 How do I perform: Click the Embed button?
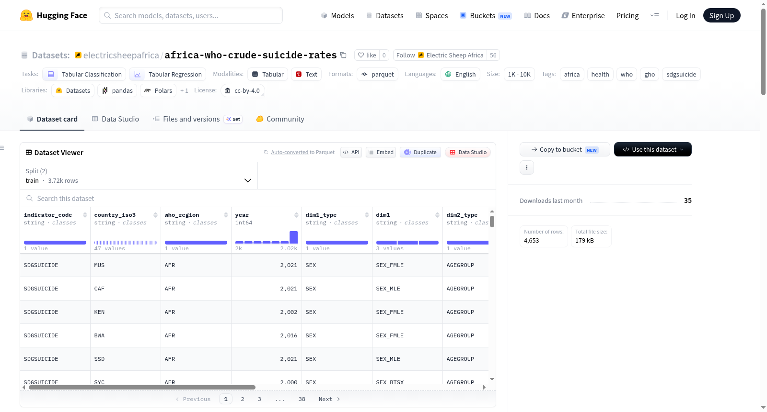click(381, 152)
